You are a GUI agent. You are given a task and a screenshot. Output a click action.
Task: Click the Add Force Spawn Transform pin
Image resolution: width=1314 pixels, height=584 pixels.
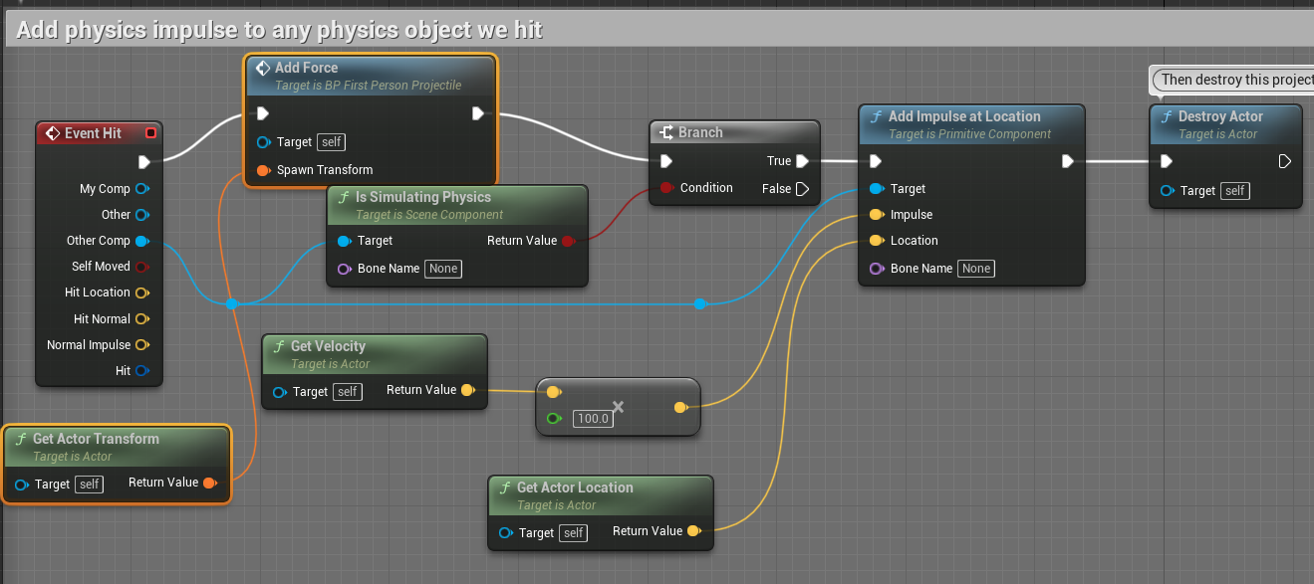263,170
